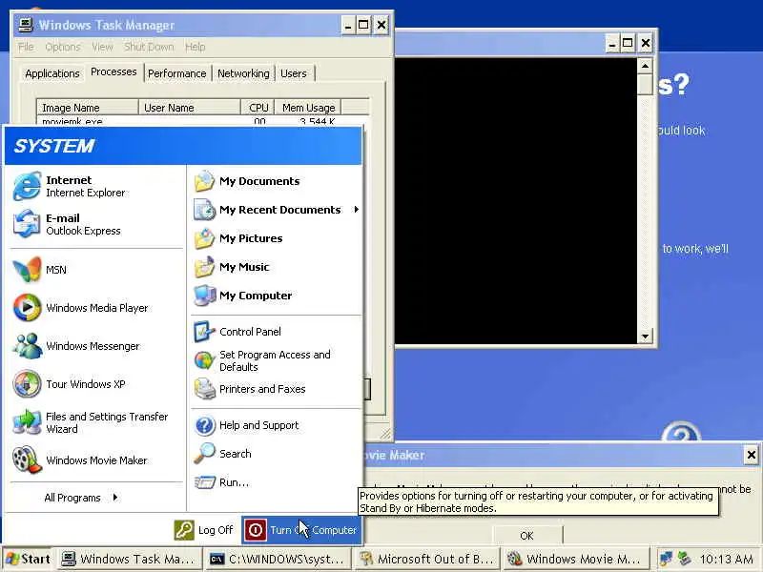Click the Start button
Image resolution: width=763 pixels, height=572 pixels.
point(29,559)
